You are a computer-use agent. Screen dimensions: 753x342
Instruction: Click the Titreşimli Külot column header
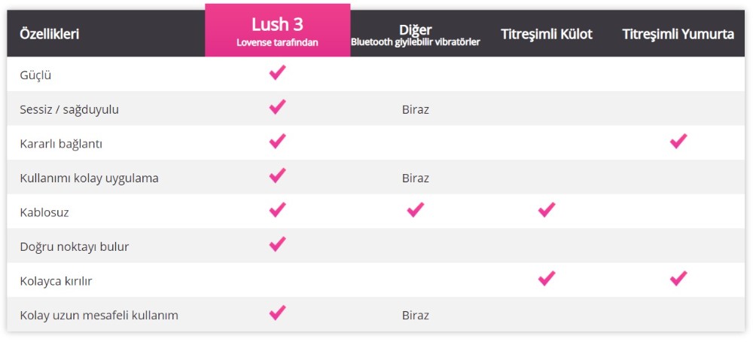coord(547,35)
